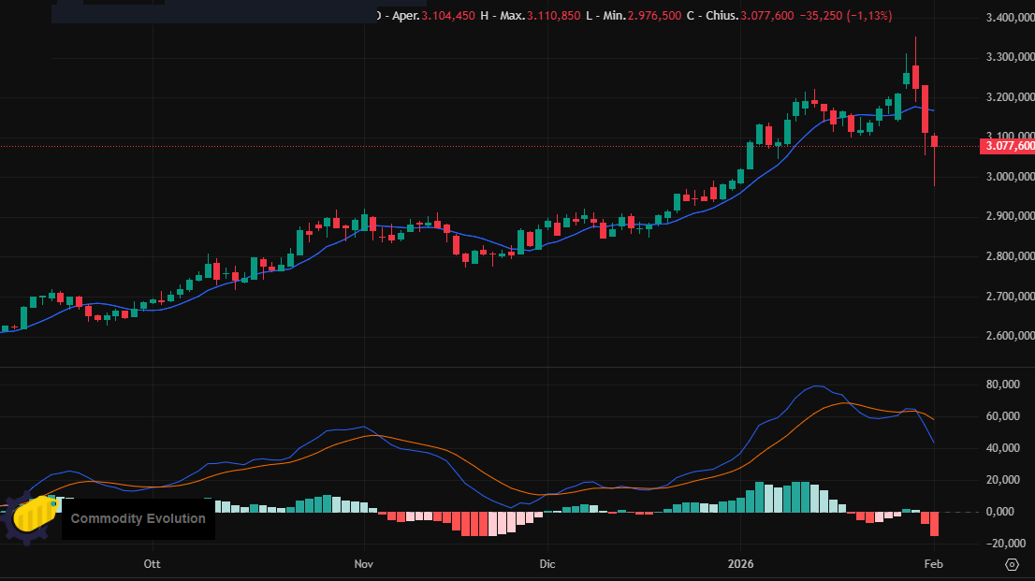Open chart settings hexagon icon
This screenshot has width=1035, height=581.
(x=1012, y=564)
